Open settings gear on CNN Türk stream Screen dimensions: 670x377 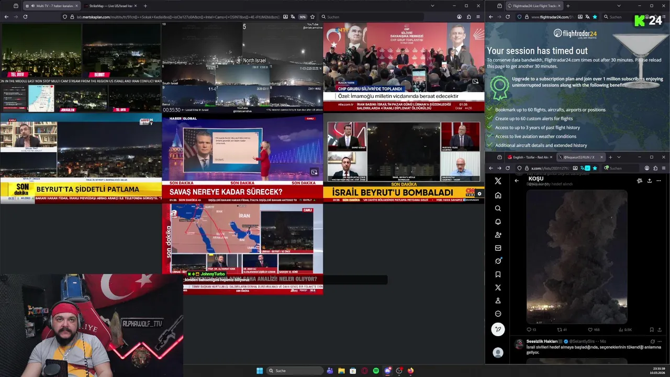(x=479, y=194)
